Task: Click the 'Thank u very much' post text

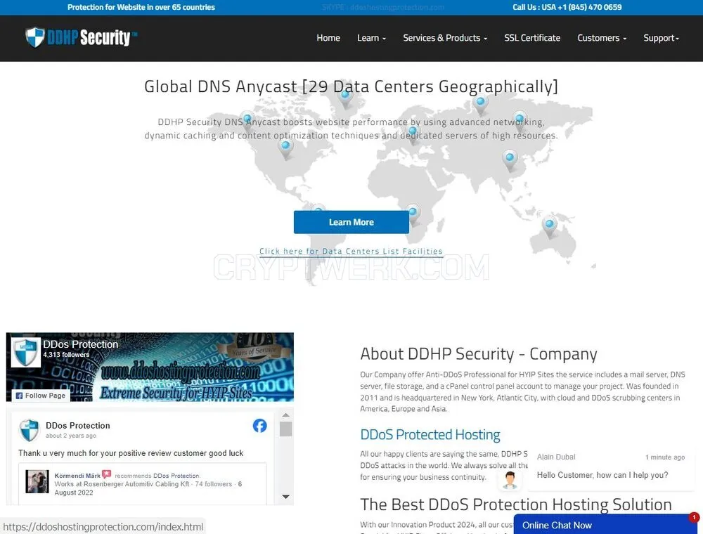Action: click(131, 453)
